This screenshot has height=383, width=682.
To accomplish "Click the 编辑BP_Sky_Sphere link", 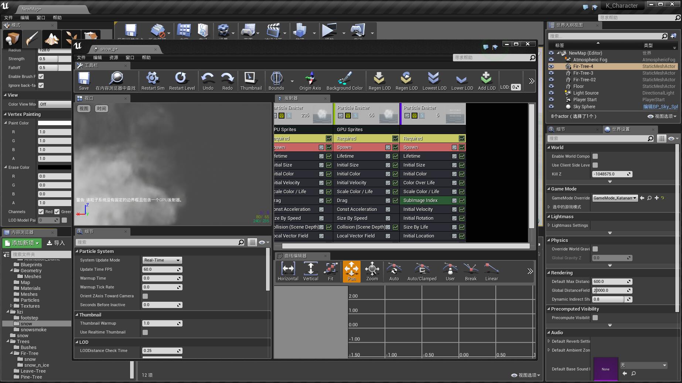I will pyautogui.click(x=660, y=107).
